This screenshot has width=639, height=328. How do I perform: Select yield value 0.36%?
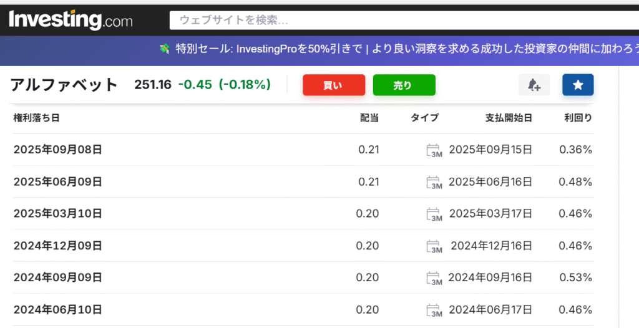click(575, 150)
